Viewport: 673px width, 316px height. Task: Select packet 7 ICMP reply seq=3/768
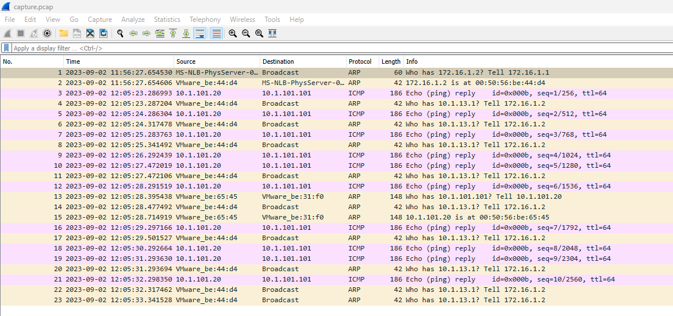337,134
